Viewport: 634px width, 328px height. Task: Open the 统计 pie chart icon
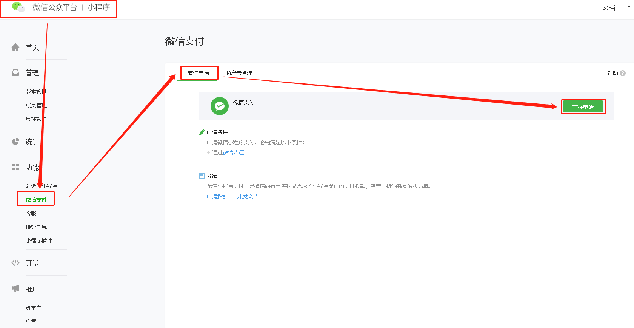pyautogui.click(x=15, y=142)
